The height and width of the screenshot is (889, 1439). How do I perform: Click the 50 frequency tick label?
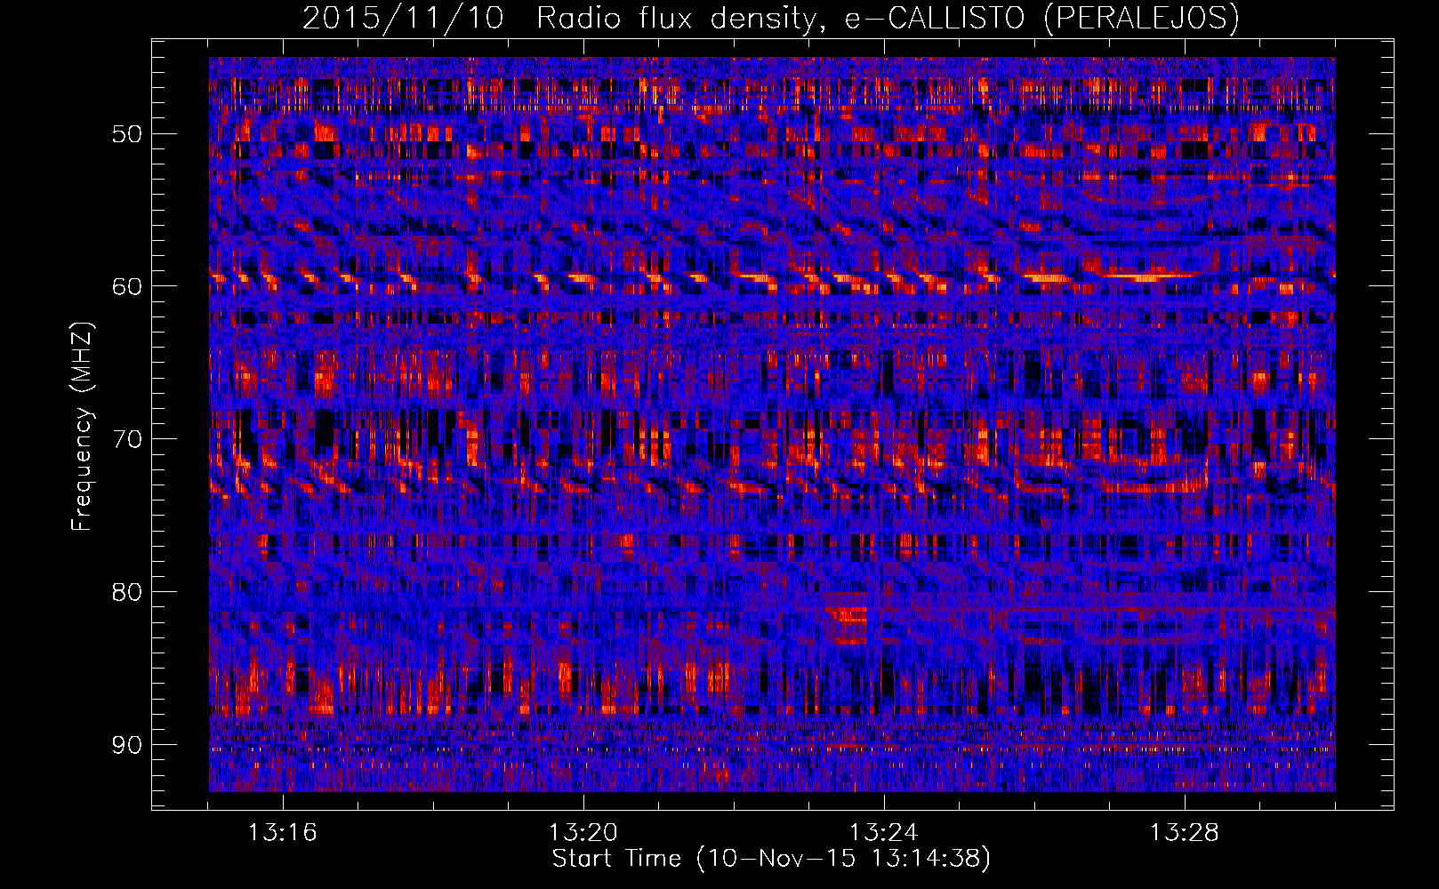pyautogui.click(x=127, y=134)
